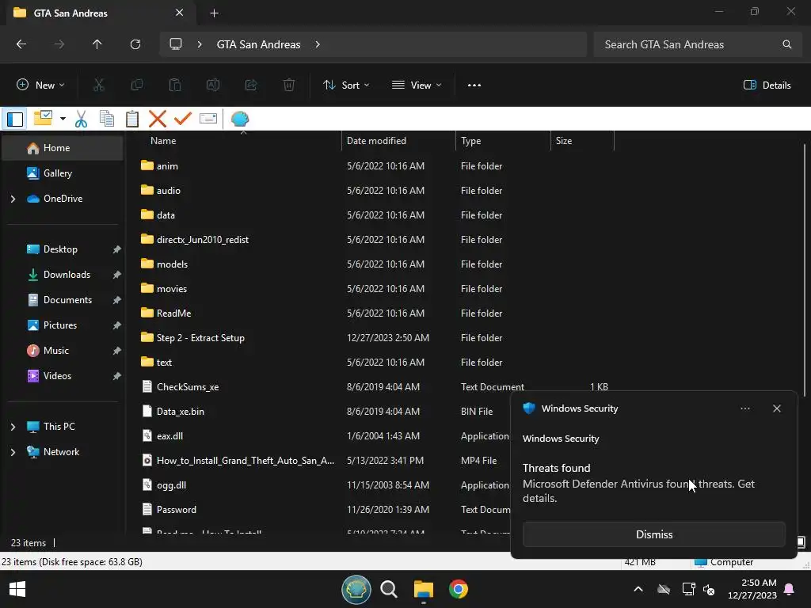Open Documents in the sidebar
Image resolution: width=811 pixels, height=608 pixels.
click(63, 300)
